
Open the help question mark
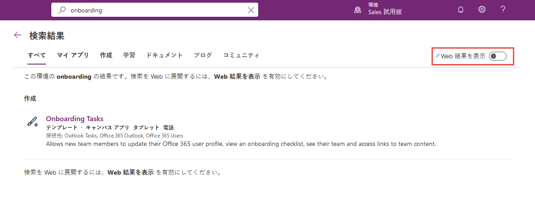point(503,10)
